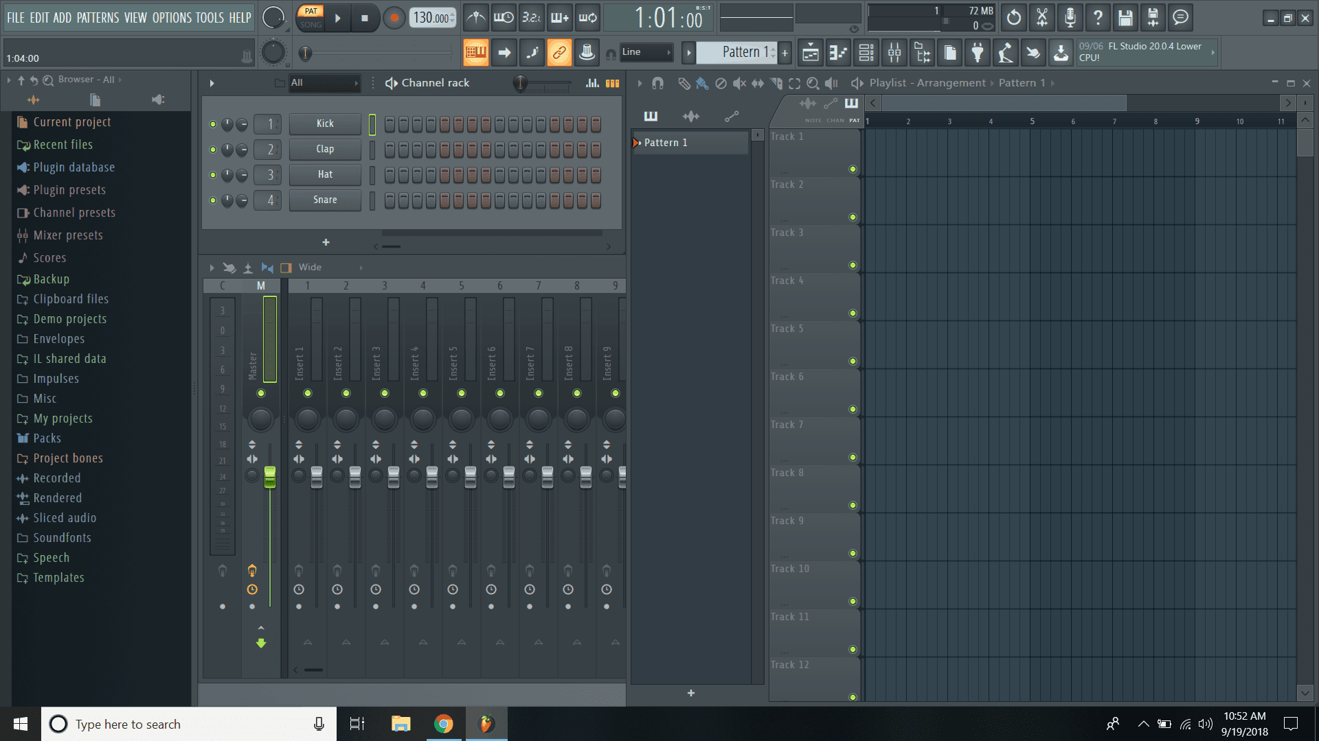Switch to the CHAN tab in the picker panel
The height and width of the screenshot is (741, 1319).
(834, 119)
